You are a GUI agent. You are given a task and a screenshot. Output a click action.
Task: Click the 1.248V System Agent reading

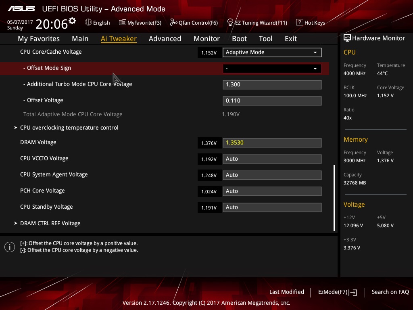point(209,175)
